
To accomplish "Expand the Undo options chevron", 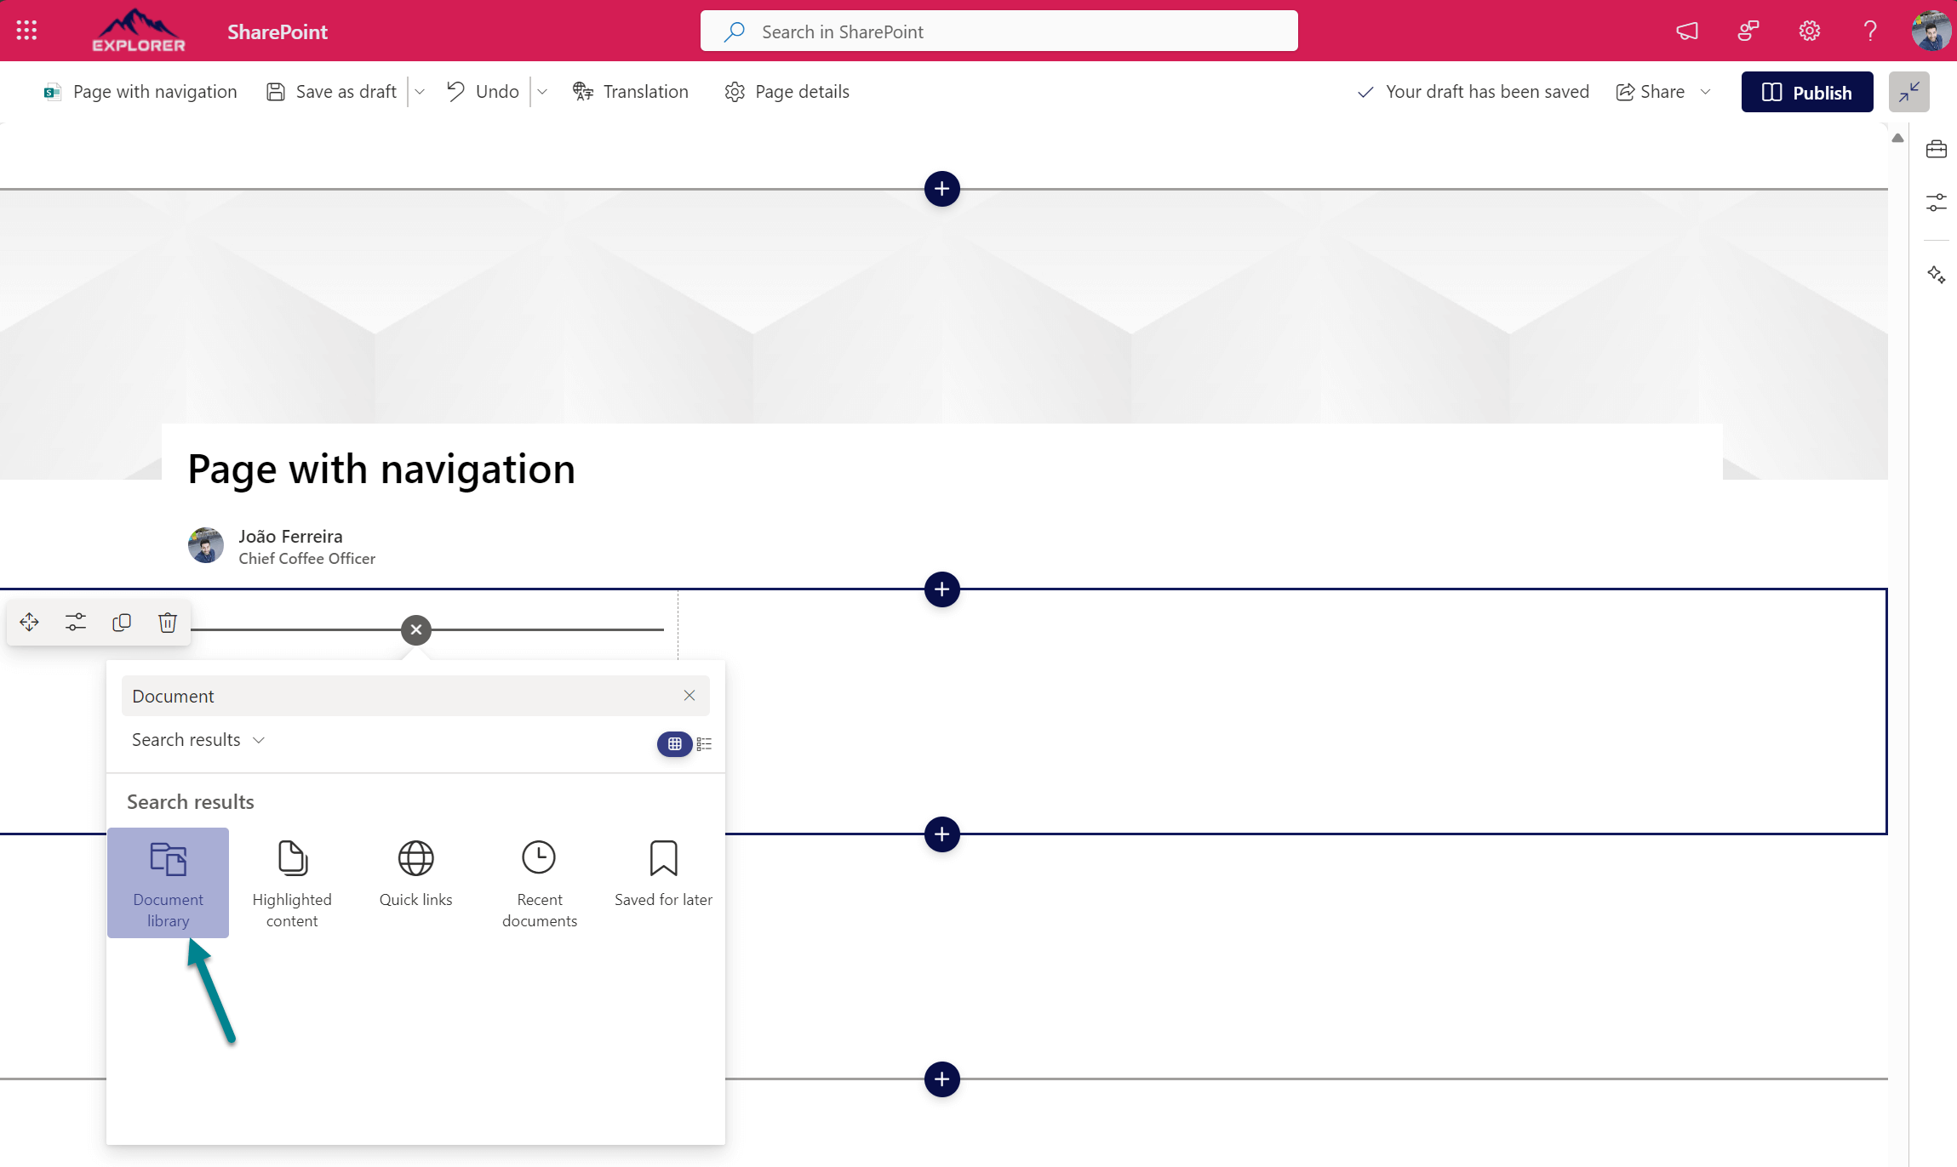I will [x=543, y=91].
